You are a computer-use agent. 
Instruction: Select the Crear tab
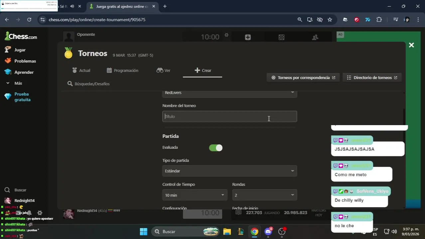(x=203, y=70)
